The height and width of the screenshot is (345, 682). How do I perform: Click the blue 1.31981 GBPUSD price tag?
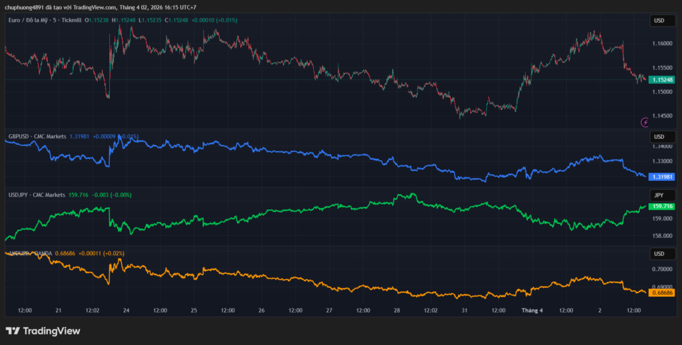pos(661,176)
